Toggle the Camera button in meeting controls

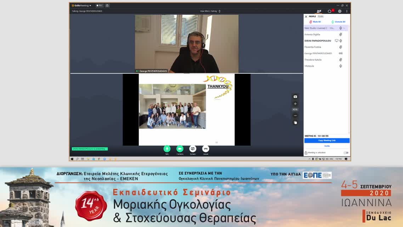[180, 149]
